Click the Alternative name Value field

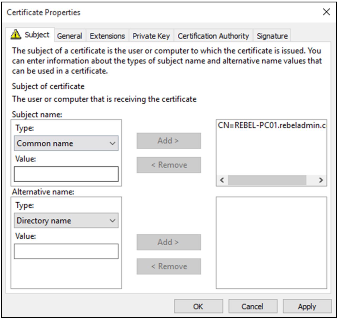[66, 251]
